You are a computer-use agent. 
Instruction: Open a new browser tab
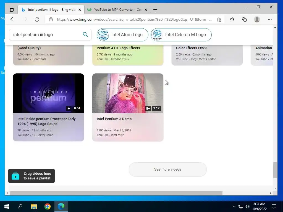[x=155, y=10]
